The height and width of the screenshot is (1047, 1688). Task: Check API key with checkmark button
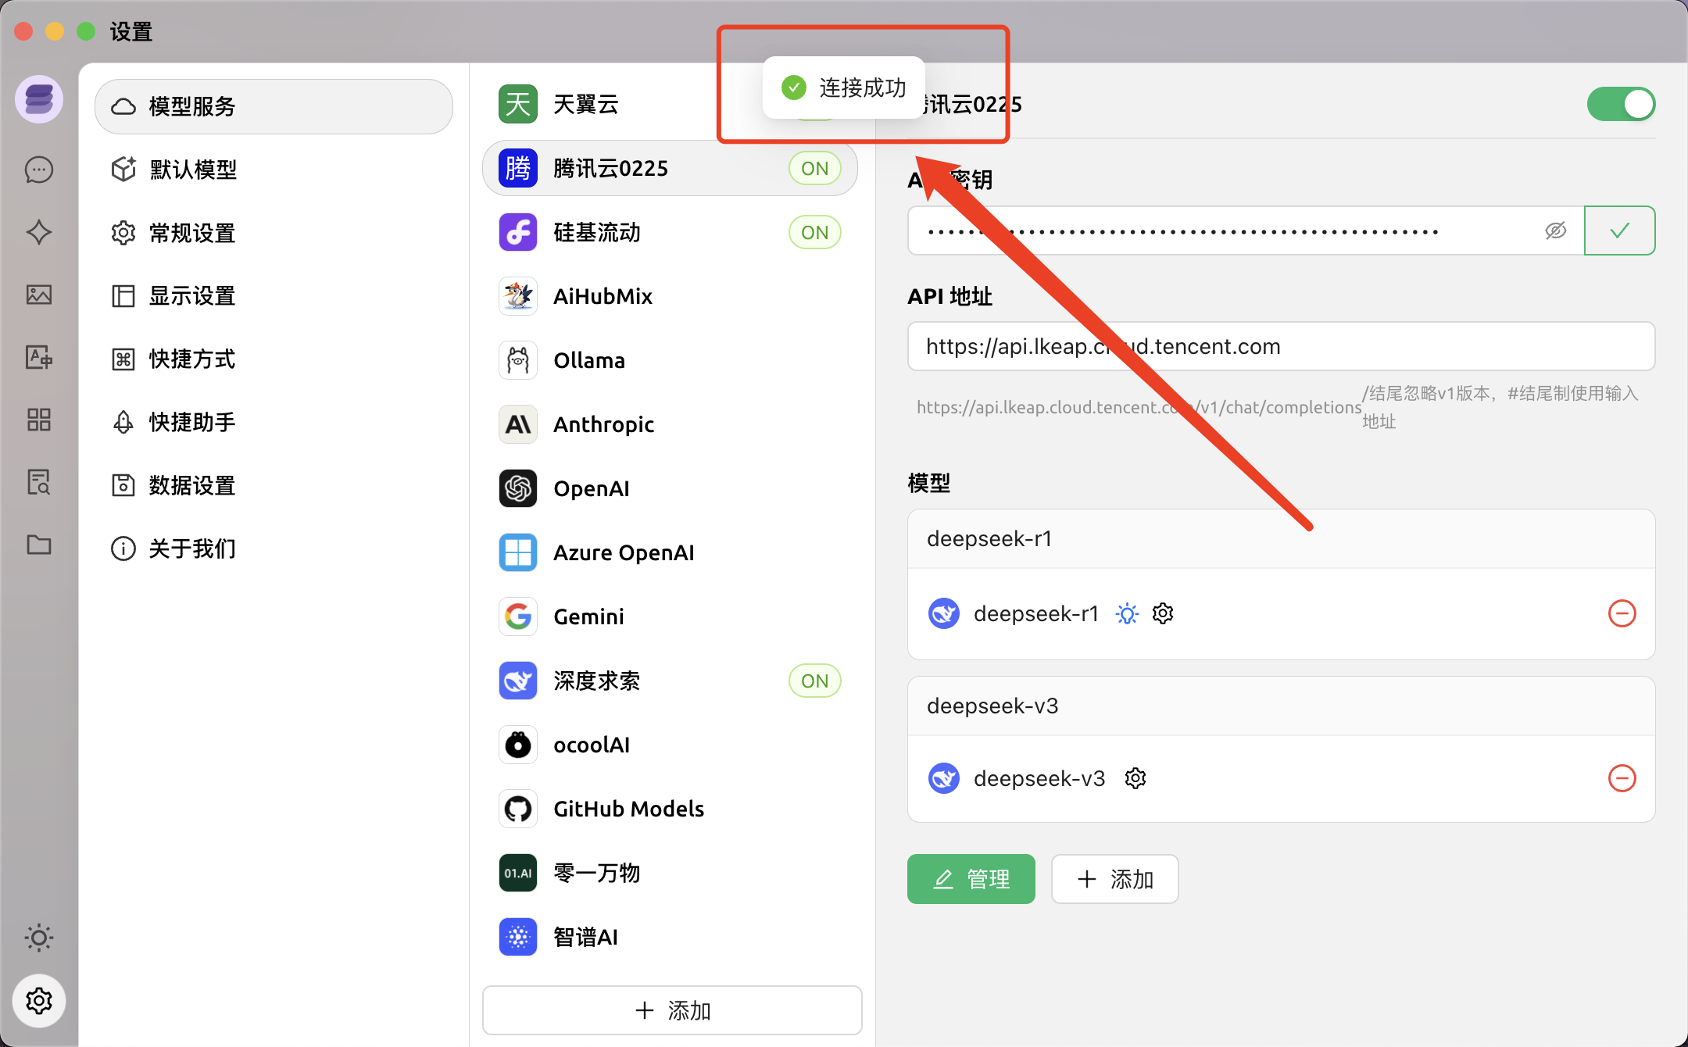coord(1619,230)
